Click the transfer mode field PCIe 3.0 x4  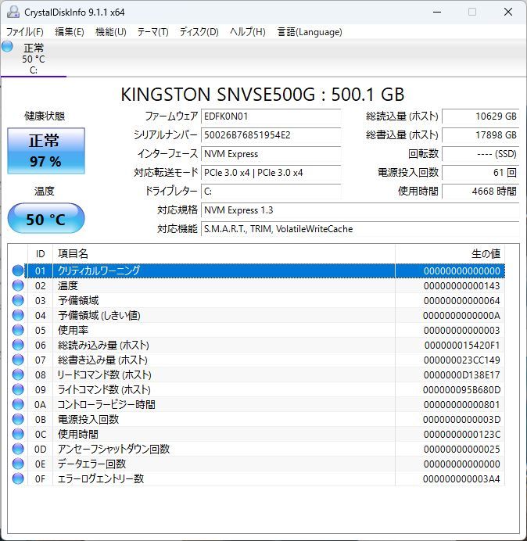(x=271, y=173)
